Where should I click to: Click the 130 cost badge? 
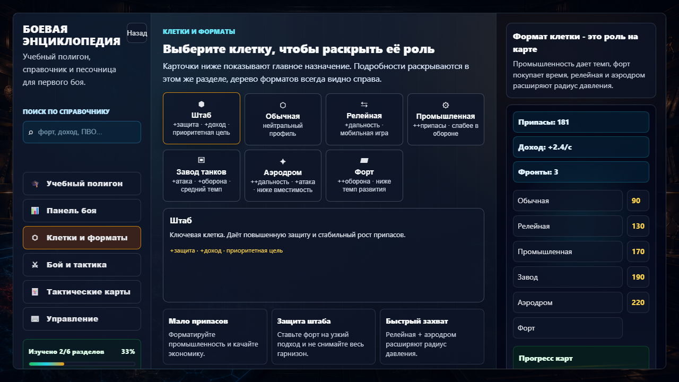[638, 226]
